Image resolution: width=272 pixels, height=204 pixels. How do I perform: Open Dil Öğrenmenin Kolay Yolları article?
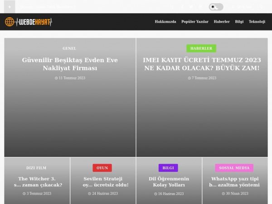(169, 182)
